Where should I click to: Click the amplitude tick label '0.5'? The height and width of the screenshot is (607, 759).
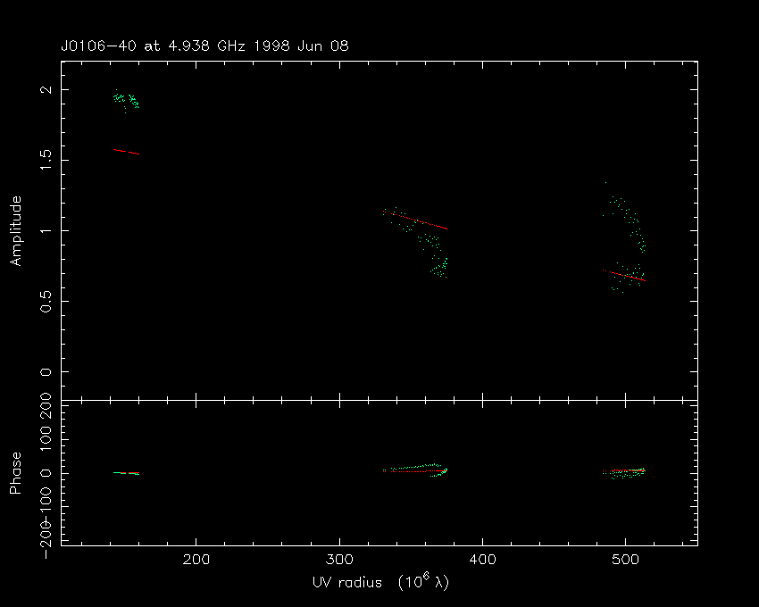click(x=46, y=301)
